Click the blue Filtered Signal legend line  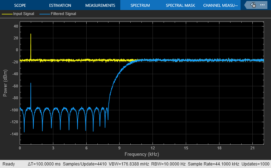click(45, 14)
